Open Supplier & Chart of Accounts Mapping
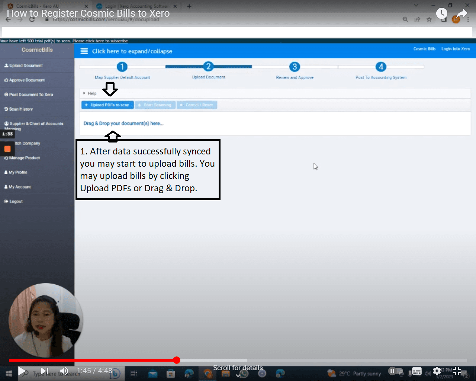476x381 pixels. coord(34,126)
